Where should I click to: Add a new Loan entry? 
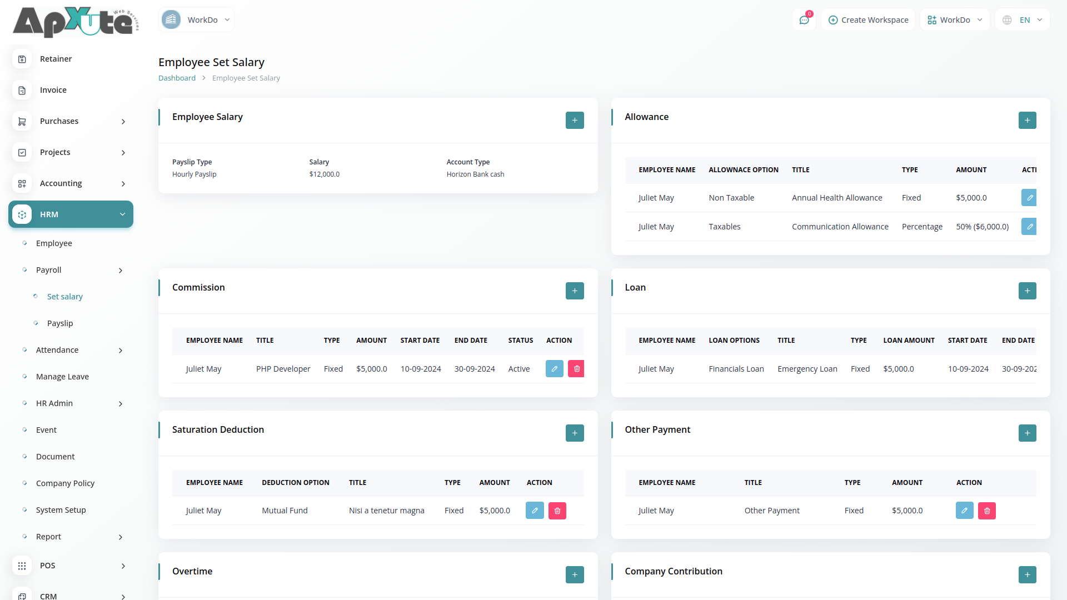(1027, 291)
